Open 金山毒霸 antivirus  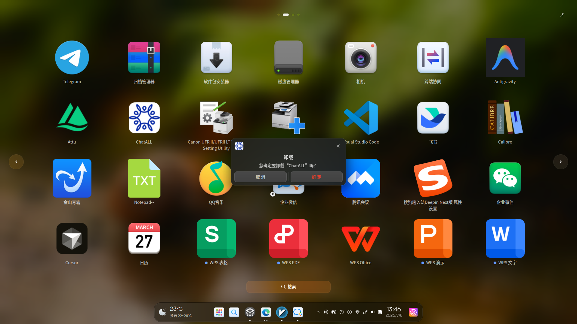coord(72,178)
